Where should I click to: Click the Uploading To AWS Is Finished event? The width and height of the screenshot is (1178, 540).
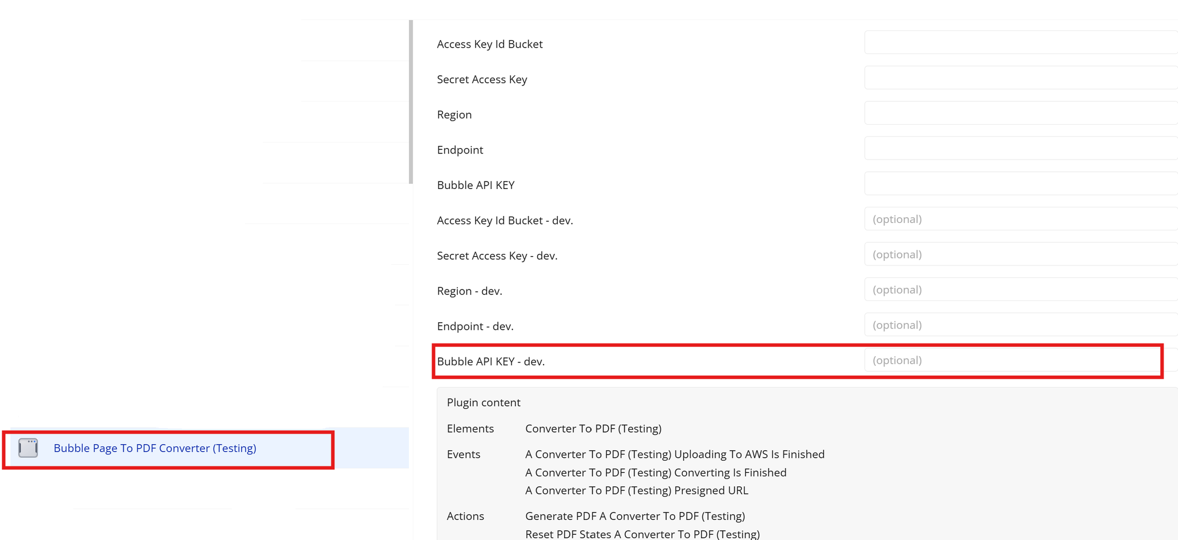pos(675,454)
